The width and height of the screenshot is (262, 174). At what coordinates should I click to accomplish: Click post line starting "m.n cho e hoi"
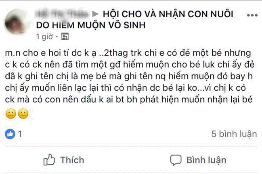[x=128, y=53]
